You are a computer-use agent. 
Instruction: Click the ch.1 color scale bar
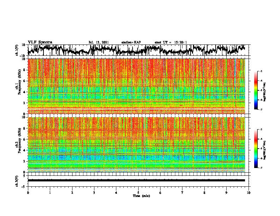point(256,90)
